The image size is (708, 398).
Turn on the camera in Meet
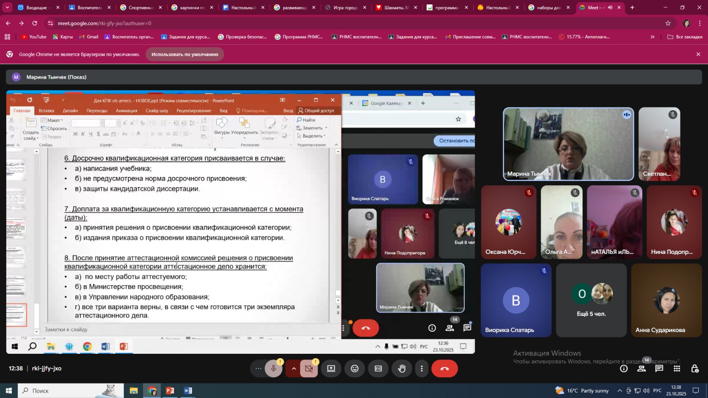pyautogui.click(x=309, y=369)
